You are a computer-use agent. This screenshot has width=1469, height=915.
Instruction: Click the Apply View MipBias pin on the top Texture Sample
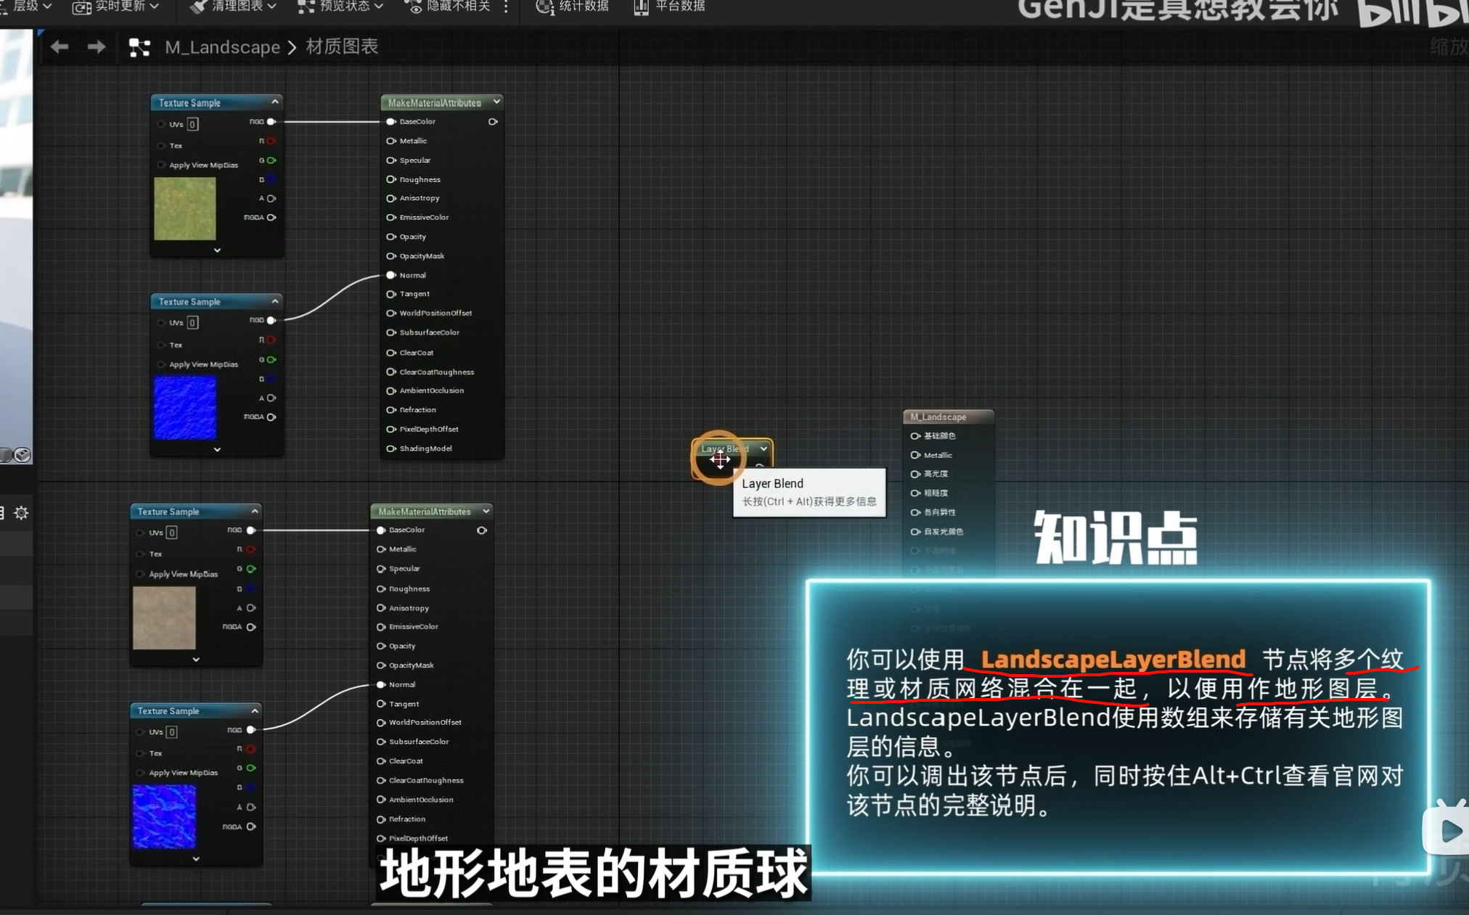(161, 165)
